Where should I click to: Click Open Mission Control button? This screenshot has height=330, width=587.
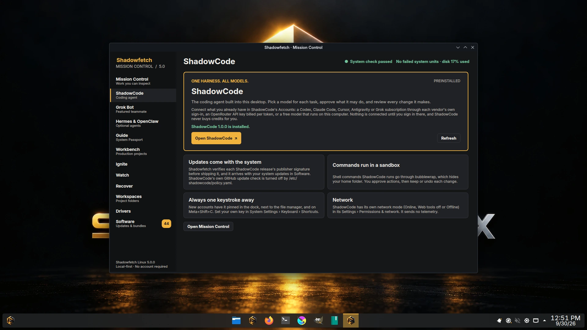click(208, 226)
